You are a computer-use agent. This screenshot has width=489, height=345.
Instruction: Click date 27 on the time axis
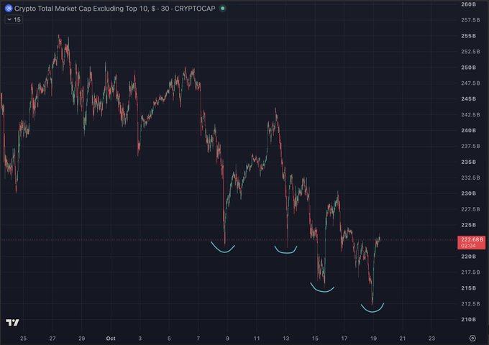(52, 338)
